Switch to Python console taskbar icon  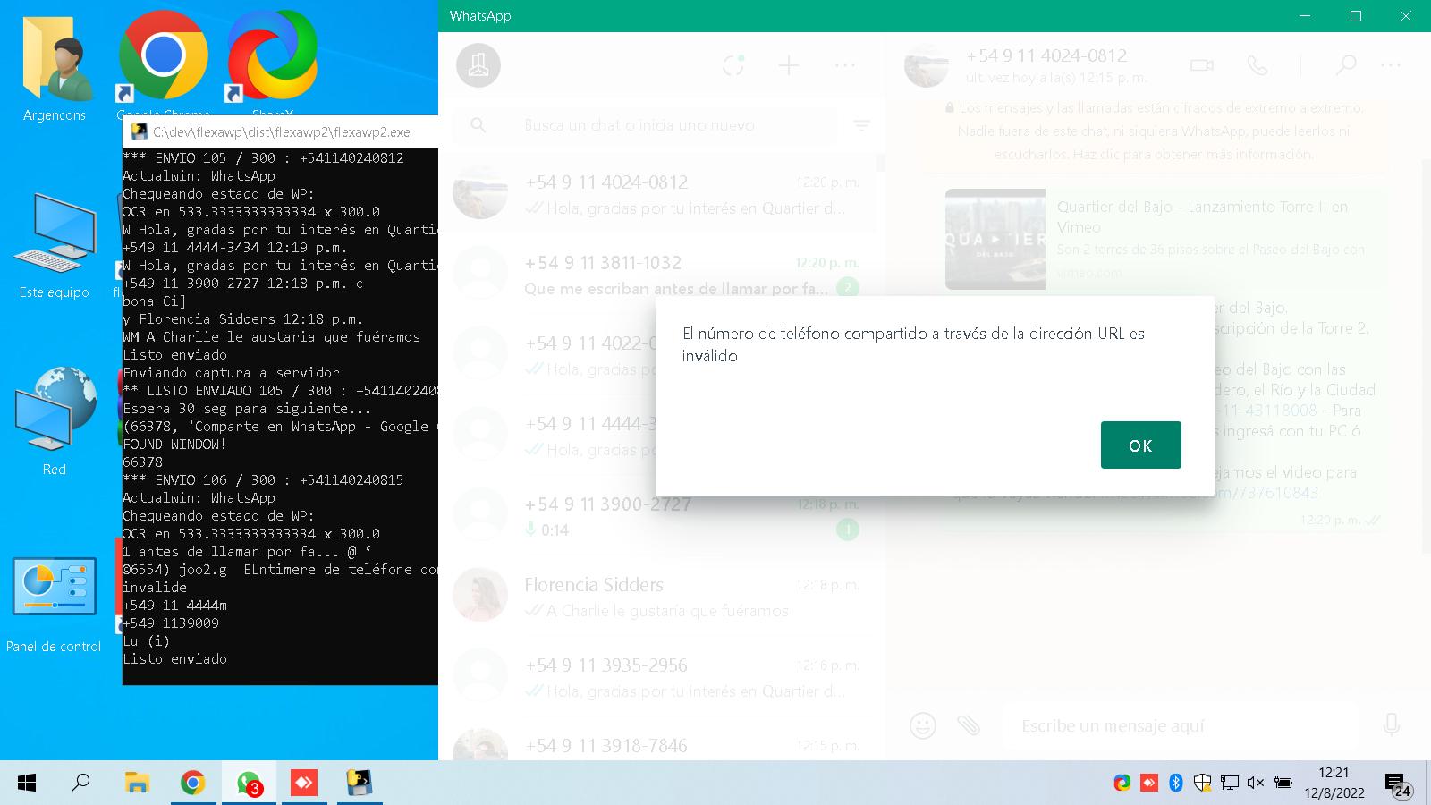coord(360,784)
